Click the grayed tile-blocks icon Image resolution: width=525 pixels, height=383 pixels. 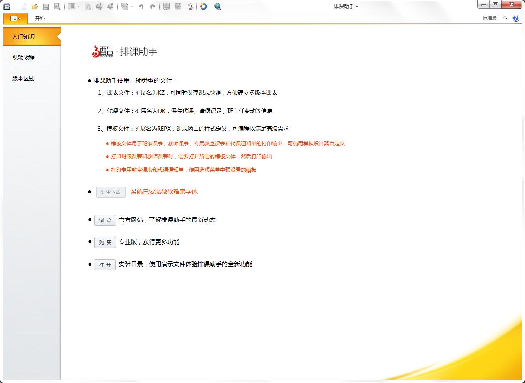[x=178, y=6]
